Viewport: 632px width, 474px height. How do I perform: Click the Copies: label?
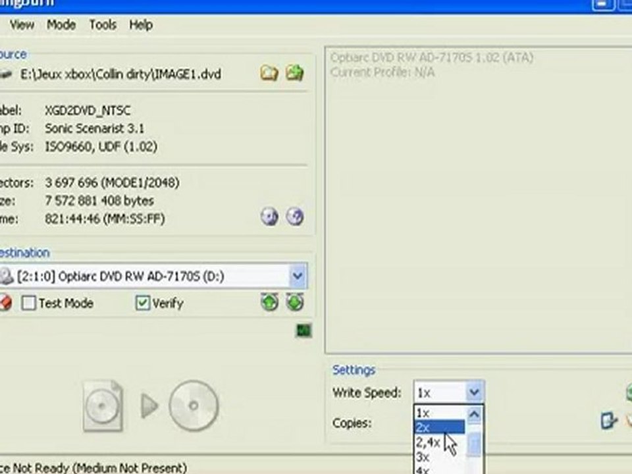(352, 423)
